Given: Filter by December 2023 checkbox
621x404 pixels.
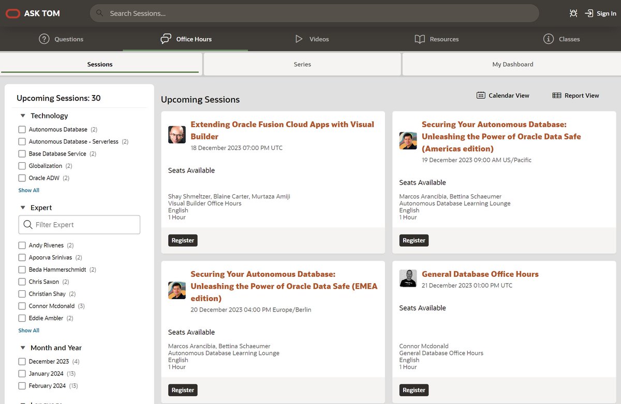Looking at the screenshot, I should [x=22, y=362].
